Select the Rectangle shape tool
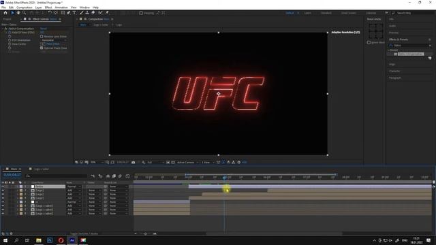Screen dimensions: 436x245 63,13
